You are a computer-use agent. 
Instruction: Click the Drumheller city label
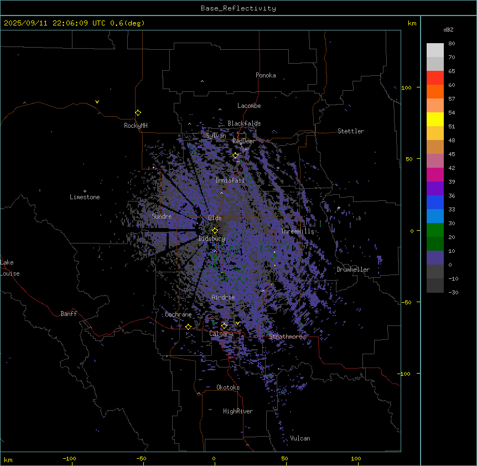[x=353, y=270]
